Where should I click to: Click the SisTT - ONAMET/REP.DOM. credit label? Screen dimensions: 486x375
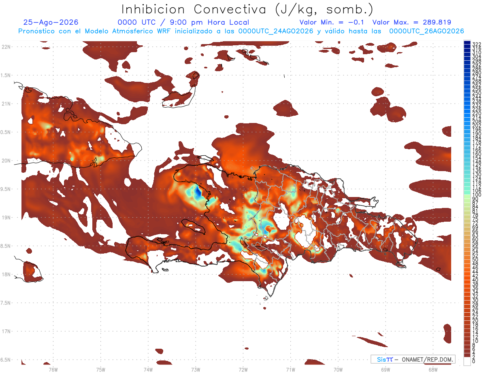pyautogui.click(x=413, y=359)
